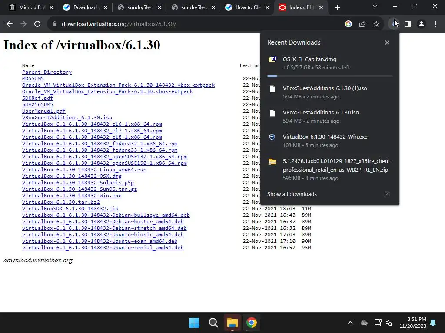The height and width of the screenshot is (333, 445).
Task: Click Show all downloads
Action: click(x=292, y=194)
